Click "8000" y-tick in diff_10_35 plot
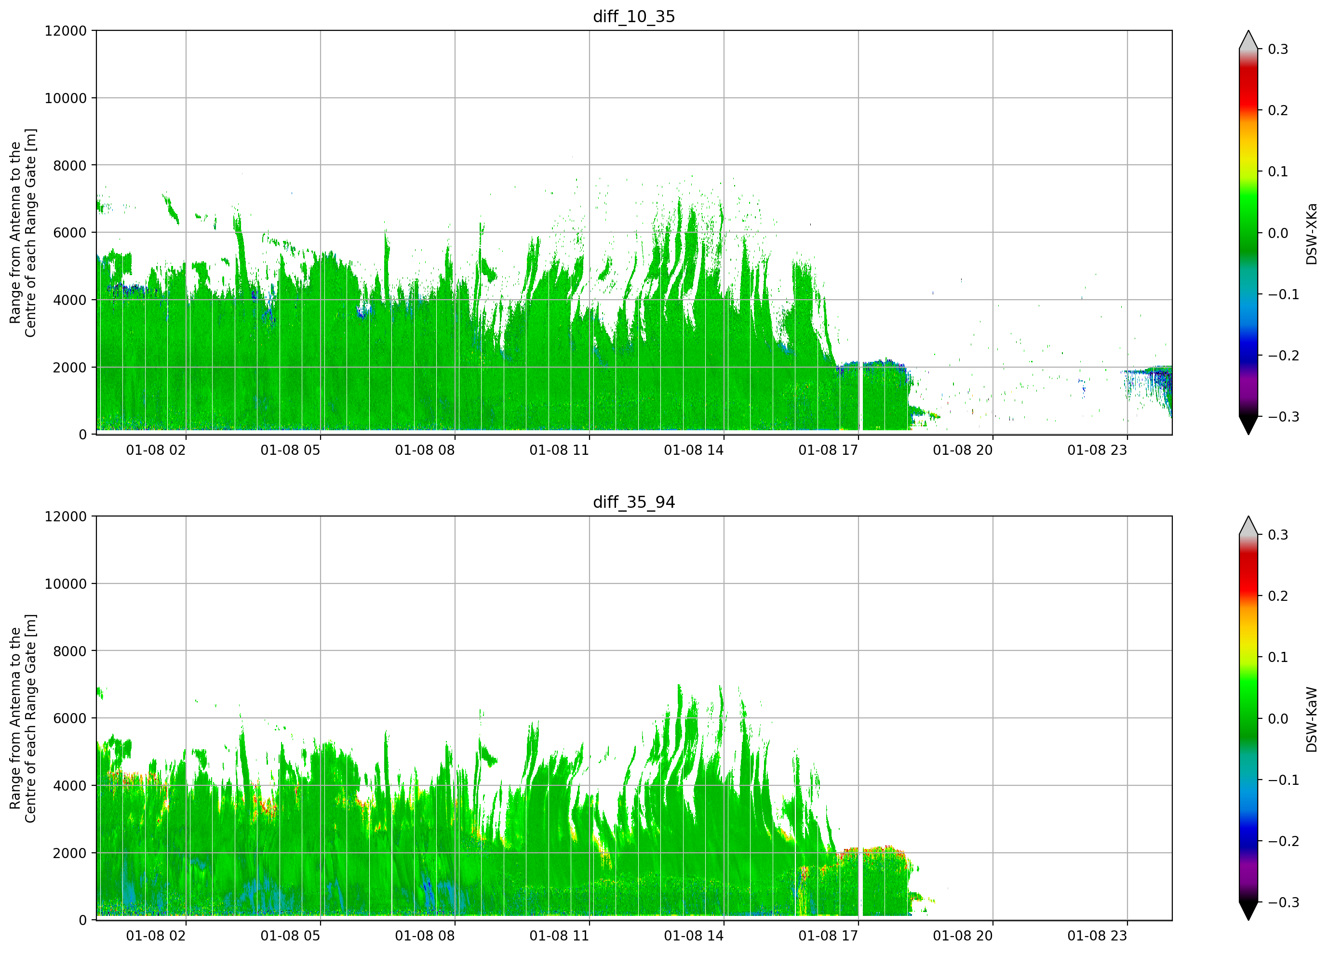Screen dimensions: 1328x953 70,165
